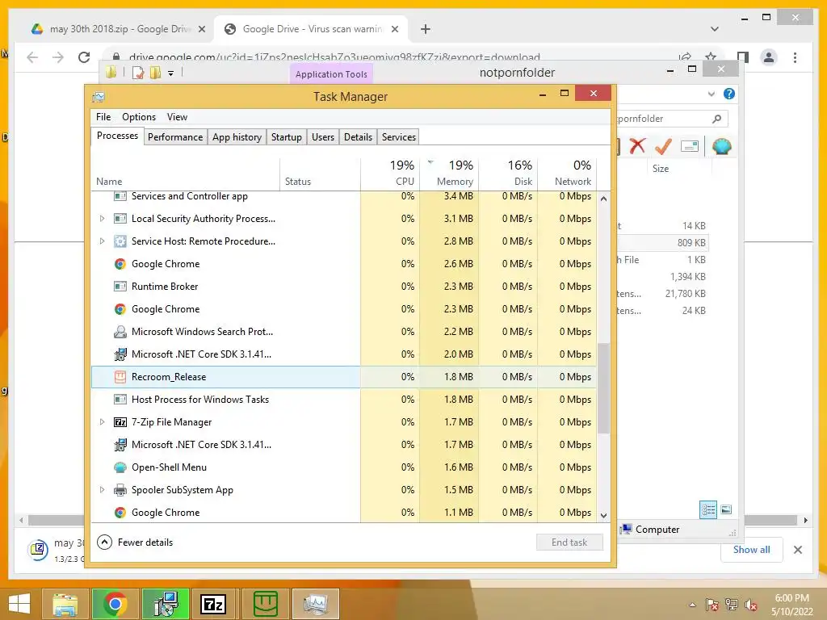Open Explorer help question mark icon
827x620 pixels.
click(729, 94)
